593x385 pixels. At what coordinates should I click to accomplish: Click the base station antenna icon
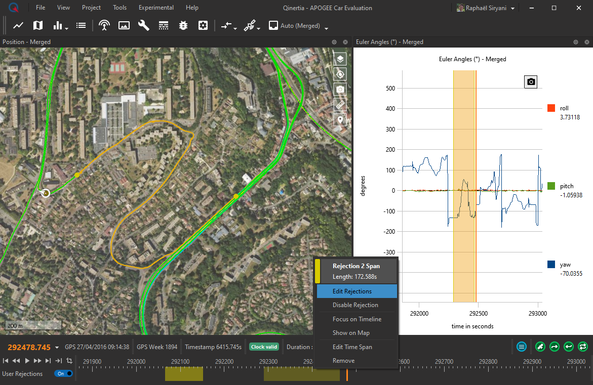pos(104,25)
